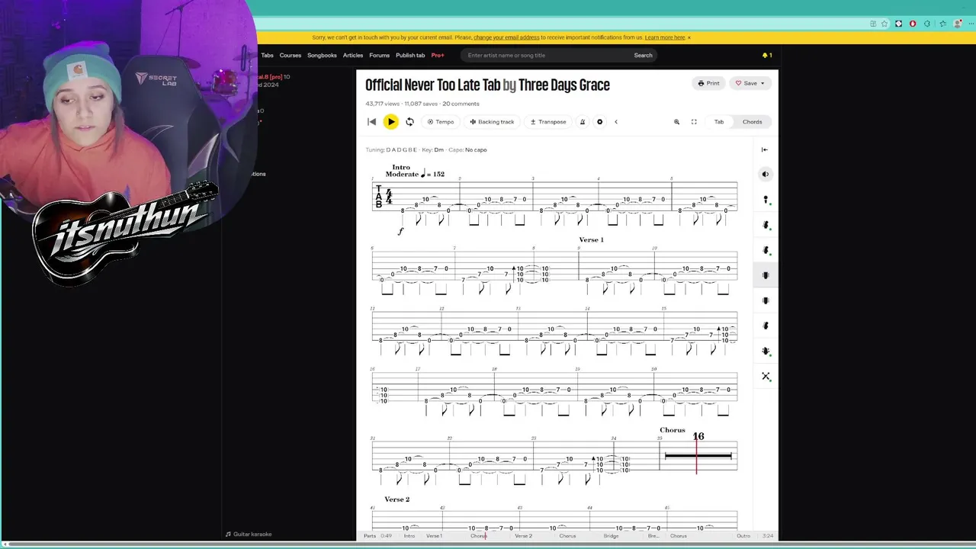Open the Tempo control
This screenshot has height=549, width=976.
point(441,122)
